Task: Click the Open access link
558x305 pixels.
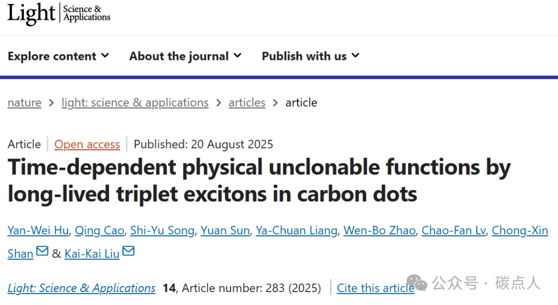Action: (87, 145)
